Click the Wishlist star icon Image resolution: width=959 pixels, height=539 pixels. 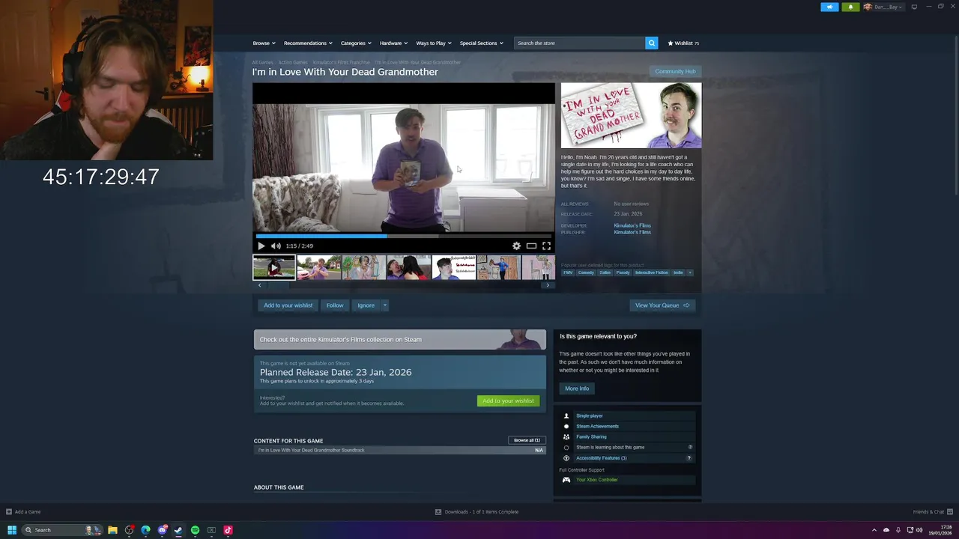tap(671, 43)
